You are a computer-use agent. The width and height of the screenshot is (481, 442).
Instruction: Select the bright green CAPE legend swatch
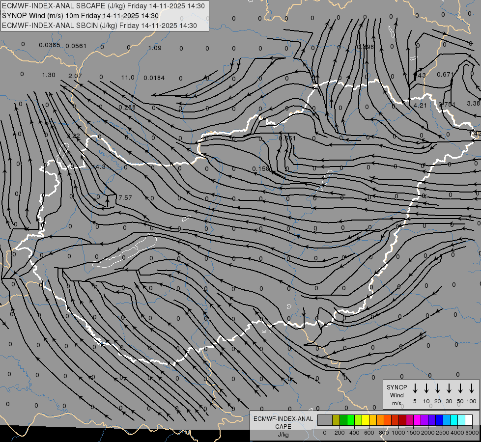click(x=351, y=420)
